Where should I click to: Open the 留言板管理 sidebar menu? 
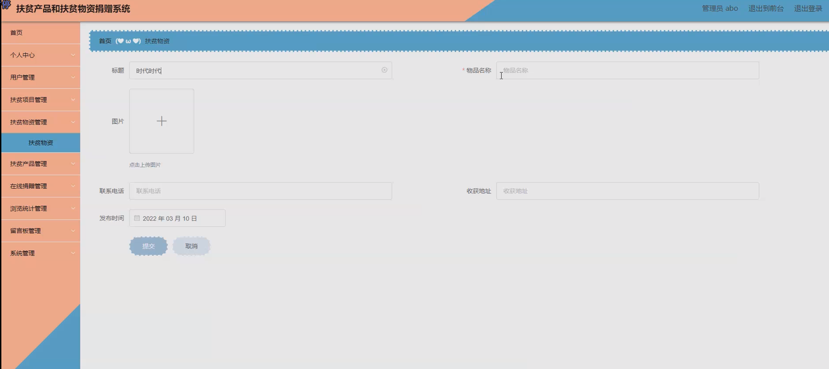point(41,231)
